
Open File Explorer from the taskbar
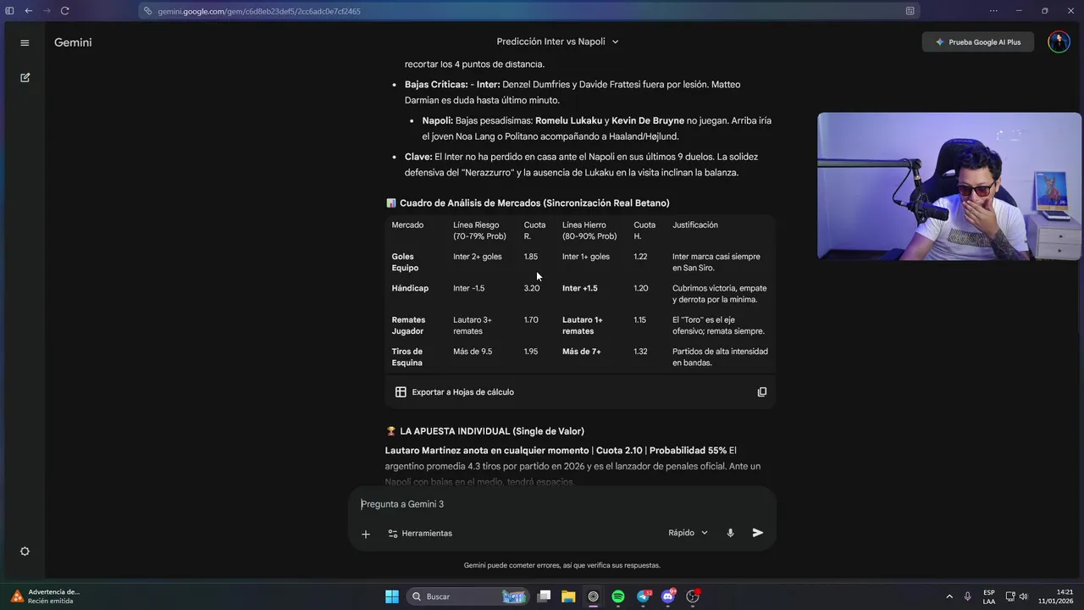568,596
